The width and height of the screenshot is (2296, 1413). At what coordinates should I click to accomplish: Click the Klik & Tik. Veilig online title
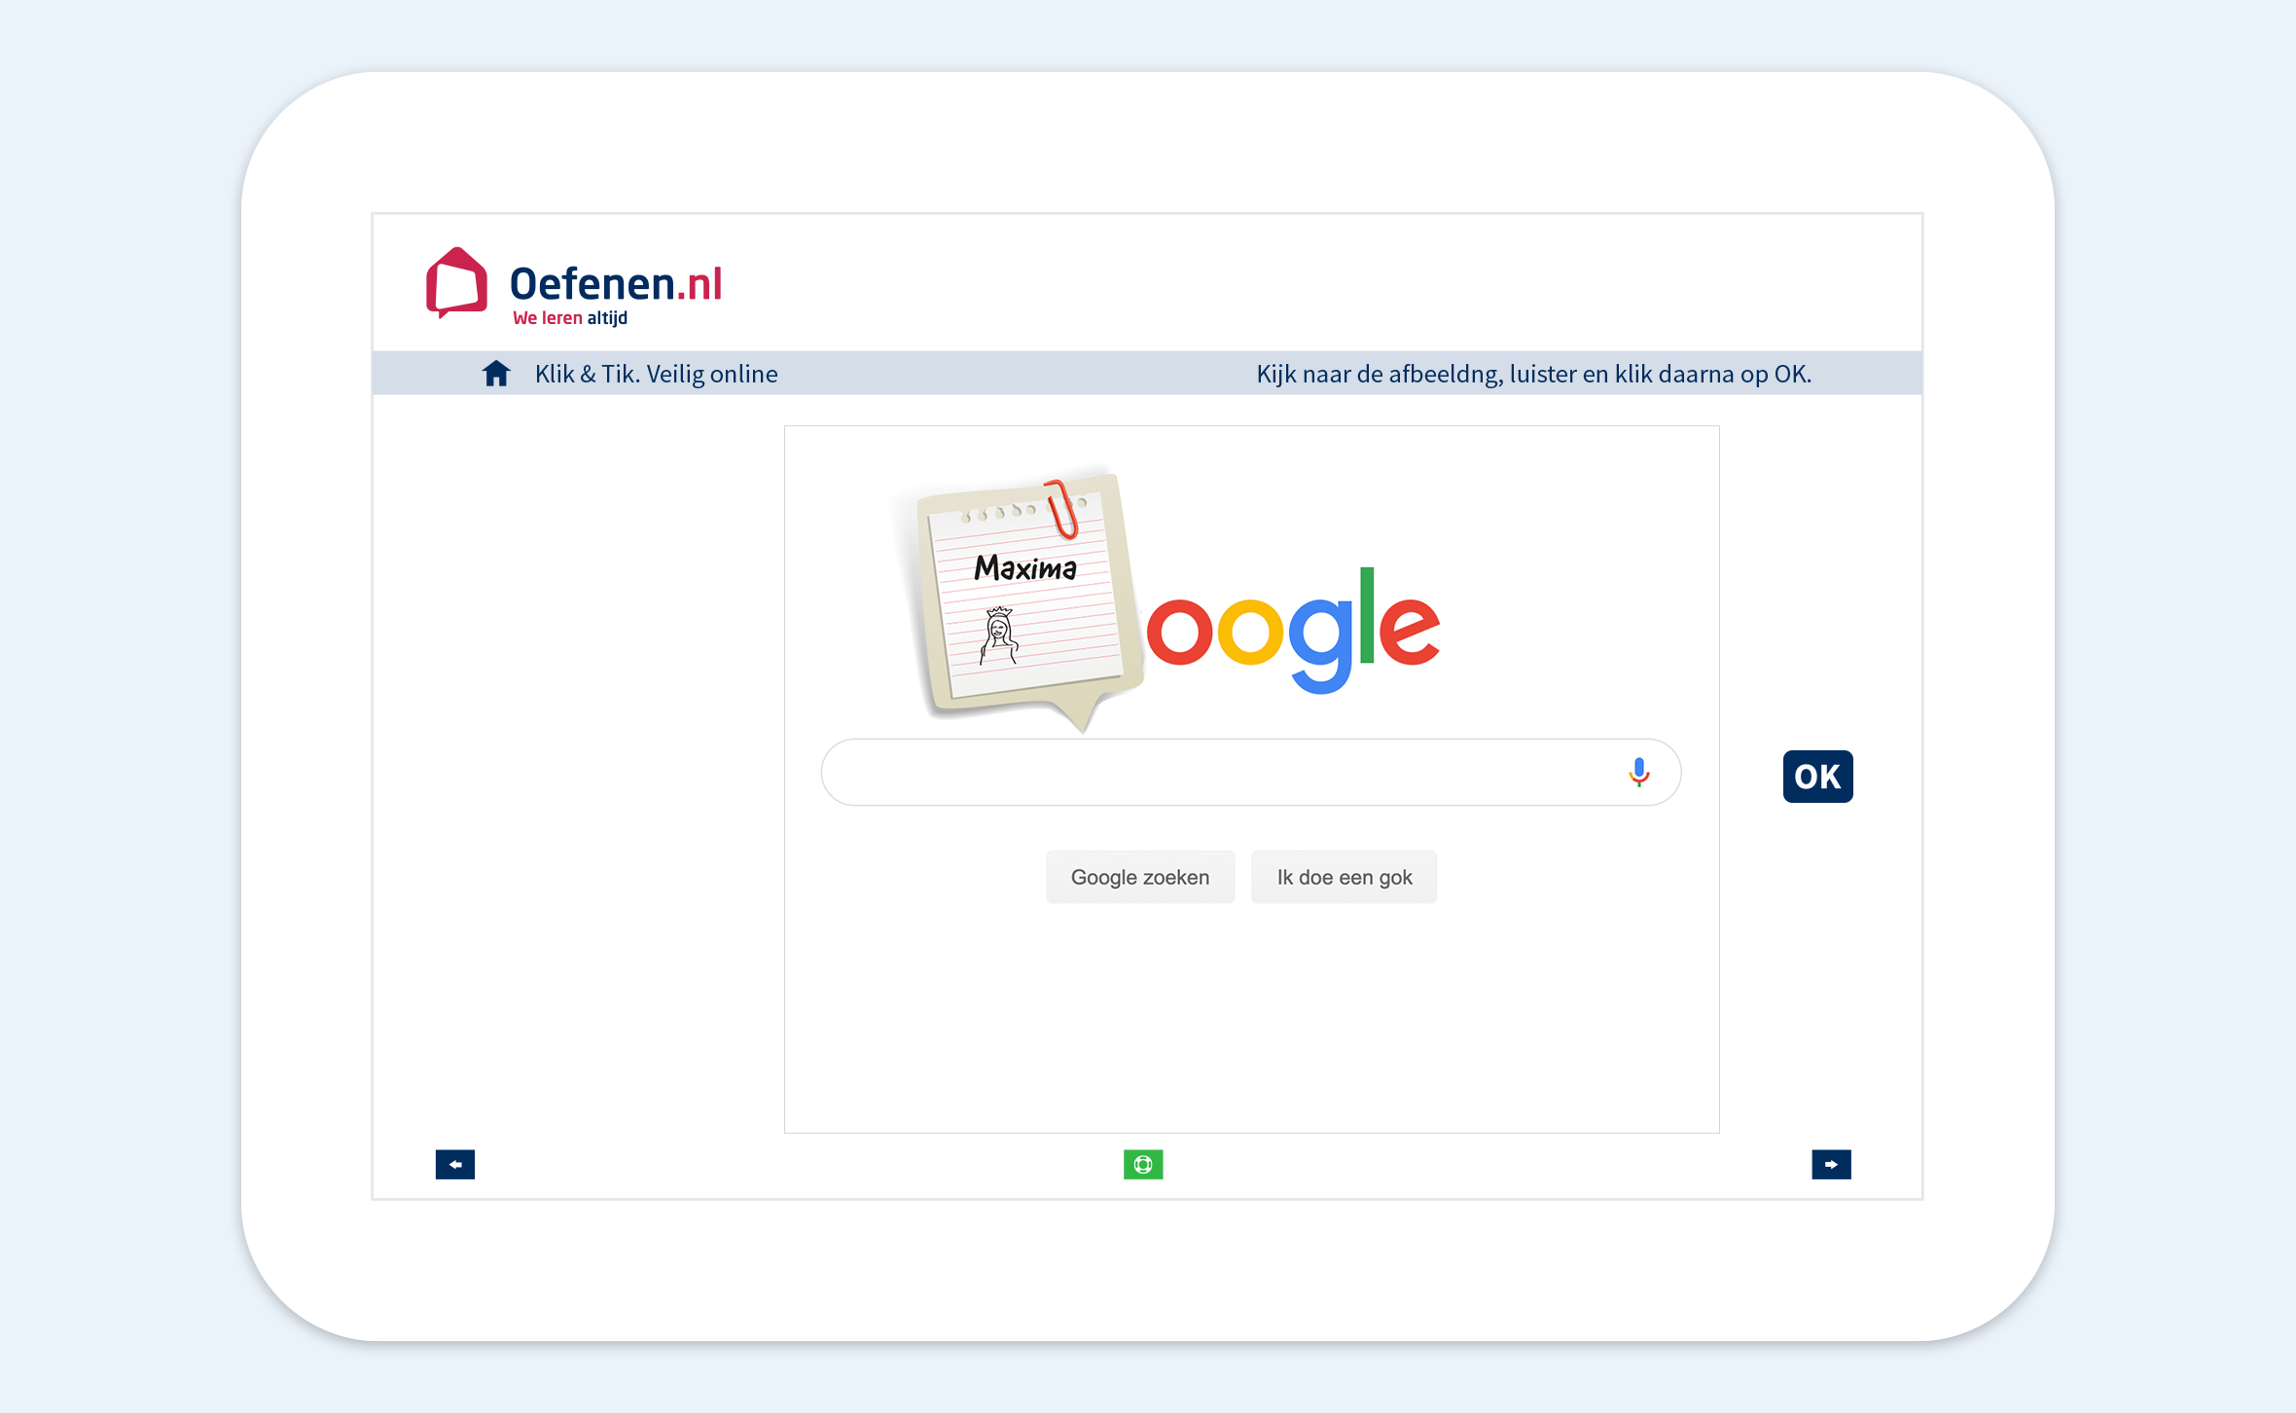(657, 374)
